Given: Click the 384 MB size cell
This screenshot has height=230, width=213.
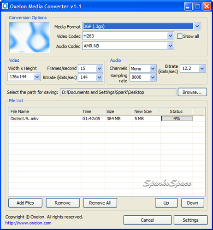Looking at the screenshot, I should point(113,118).
